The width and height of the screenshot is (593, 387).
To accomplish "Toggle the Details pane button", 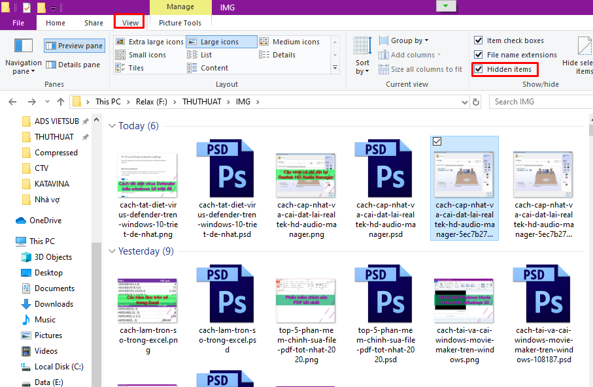I will point(73,65).
